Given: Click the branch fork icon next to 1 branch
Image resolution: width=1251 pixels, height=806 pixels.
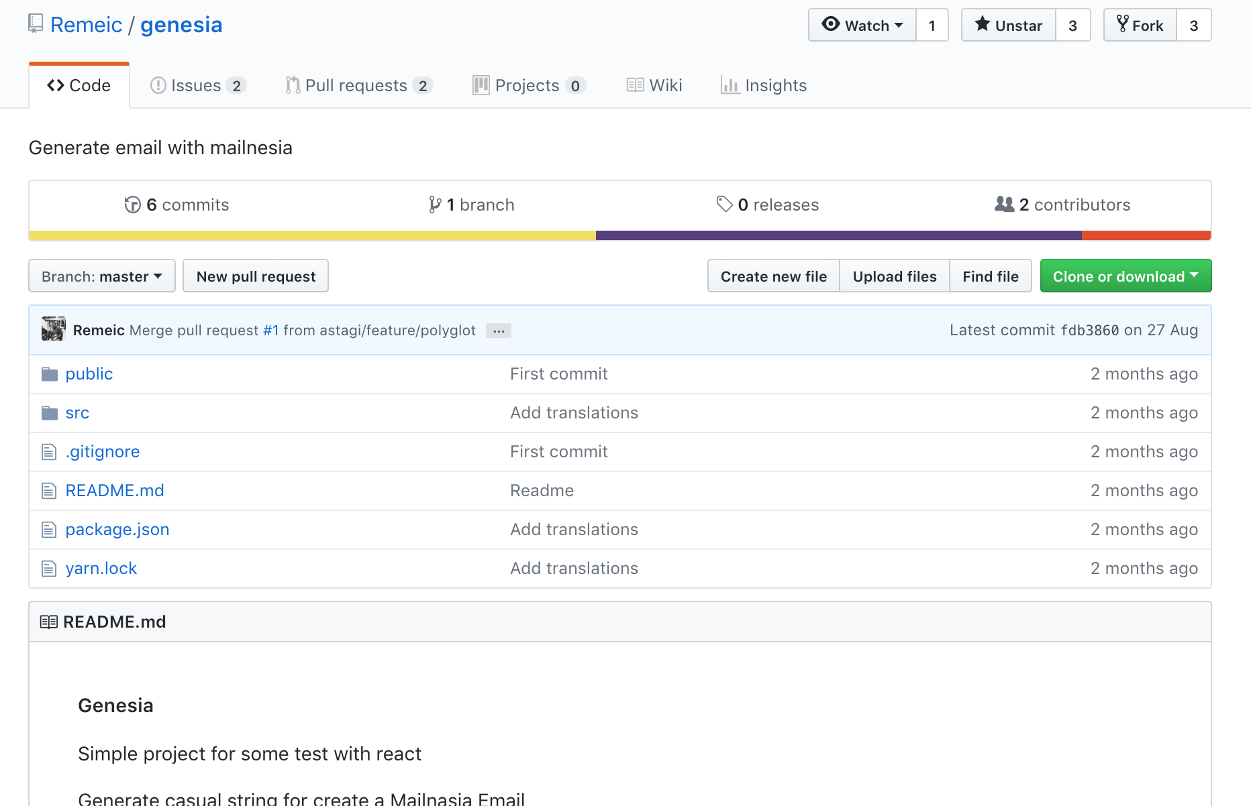Looking at the screenshot, I should [435, 205].
